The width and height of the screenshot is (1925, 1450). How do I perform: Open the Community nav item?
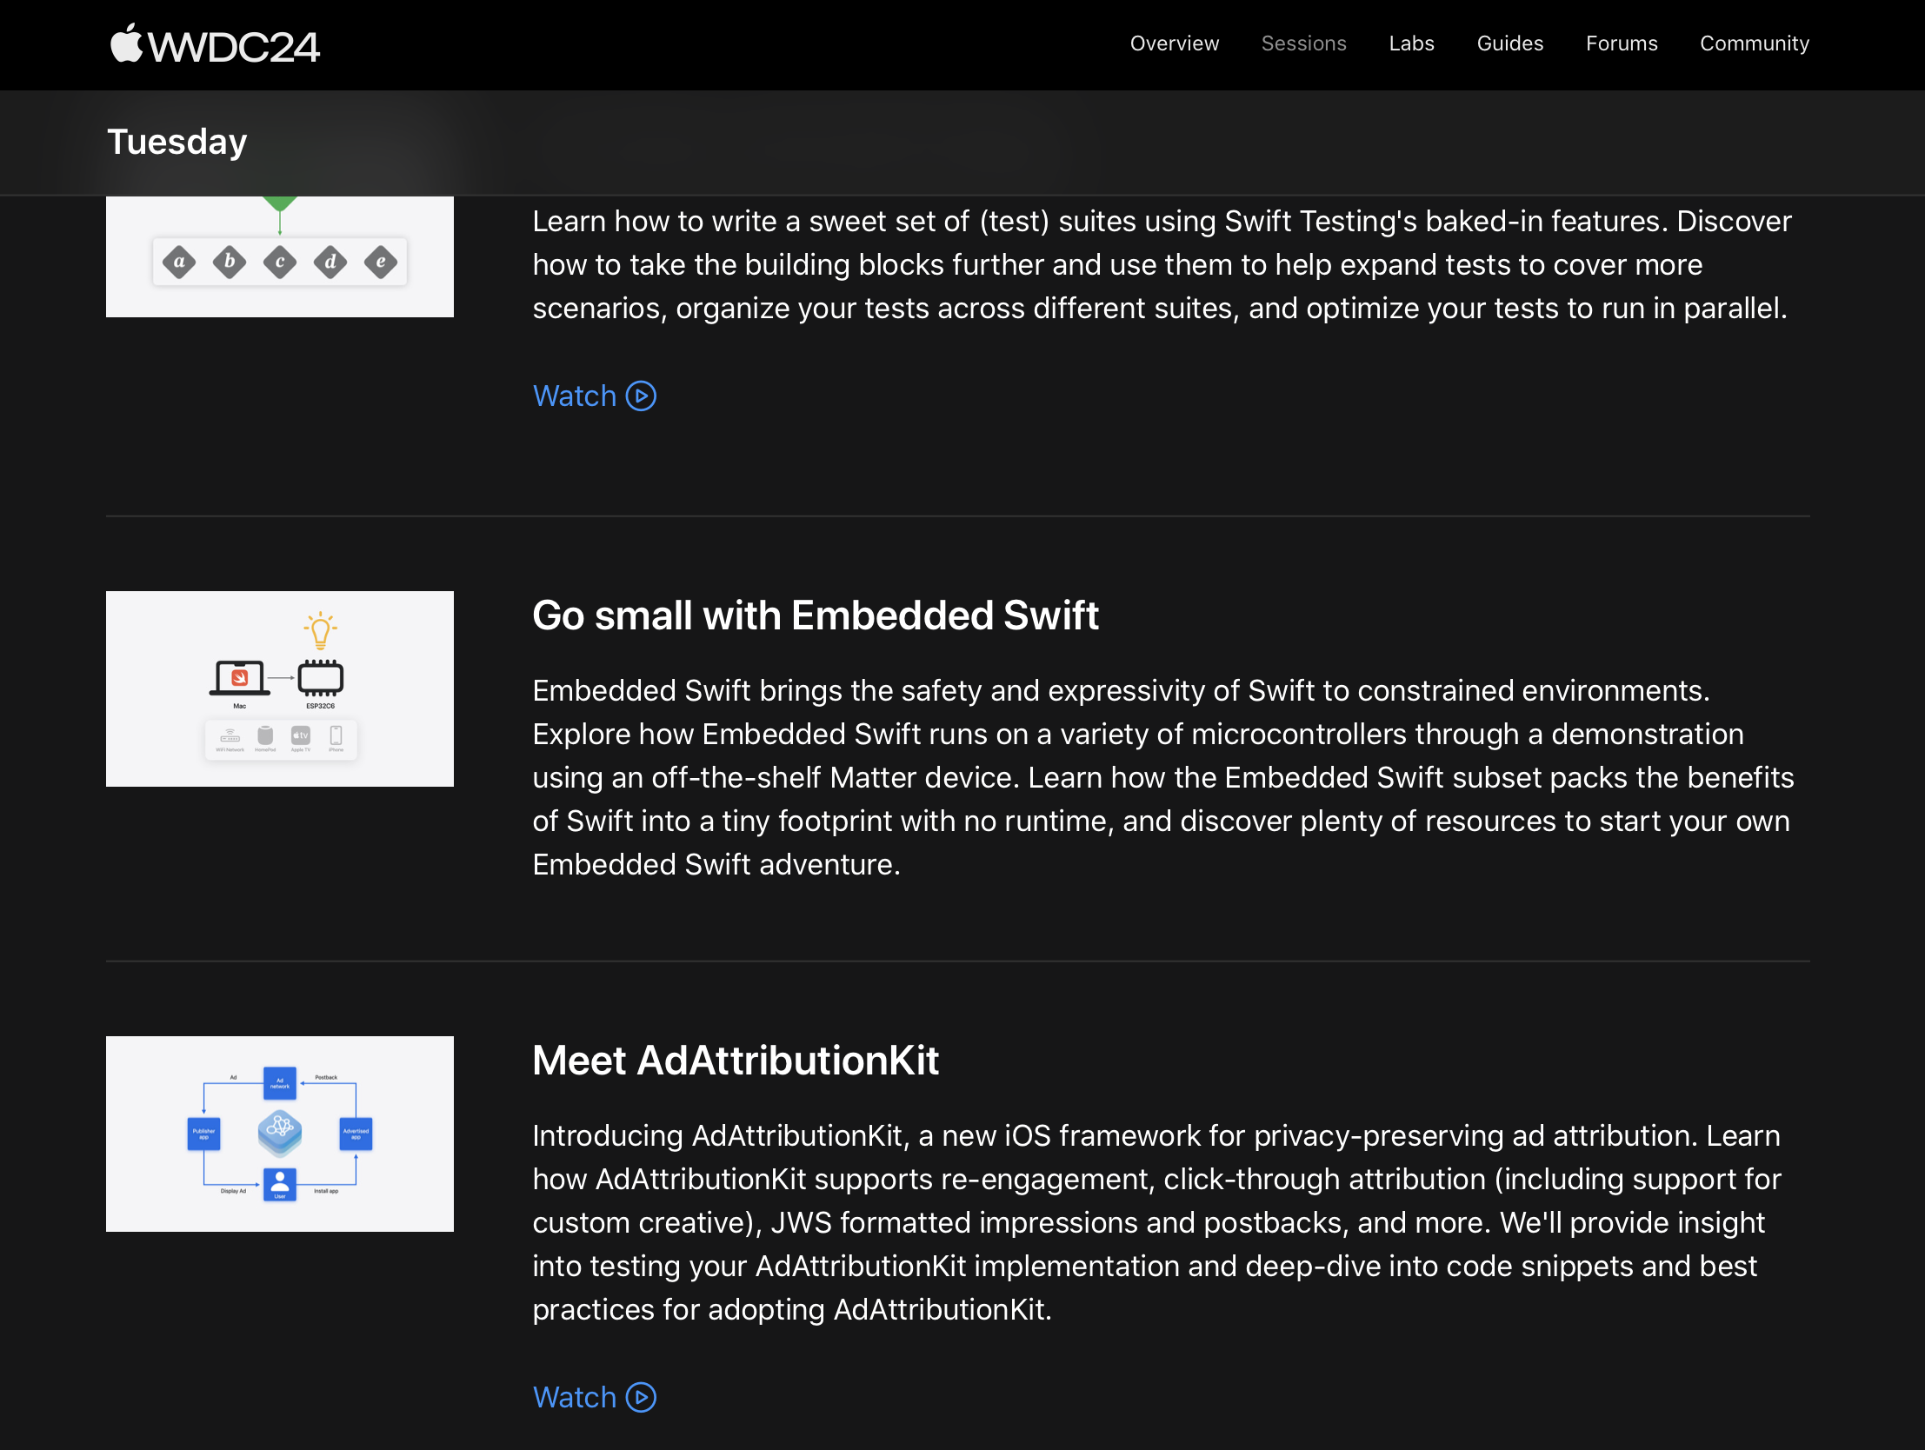tap(1755, 43)
